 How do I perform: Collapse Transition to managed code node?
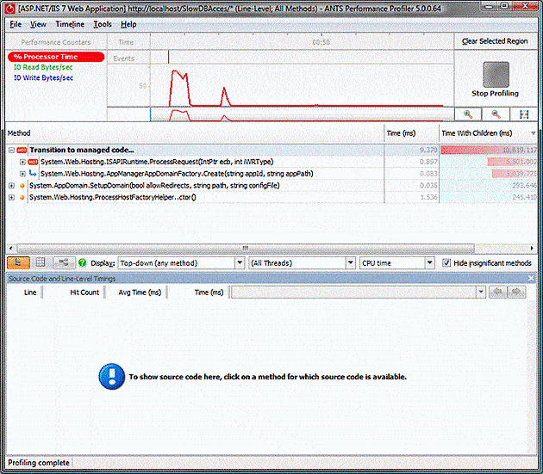click(x=11, y=150)
